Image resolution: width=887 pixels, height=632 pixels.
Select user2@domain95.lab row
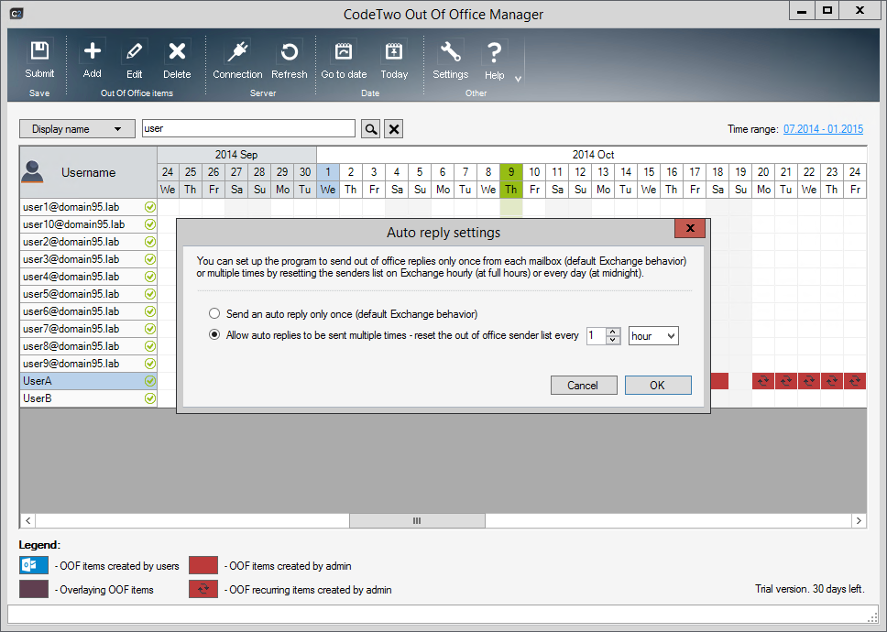(x=88, y=242)
